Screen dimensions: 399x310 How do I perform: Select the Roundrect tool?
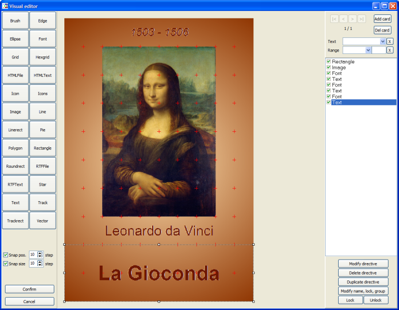pyautogui.click(x=15, y=166)
